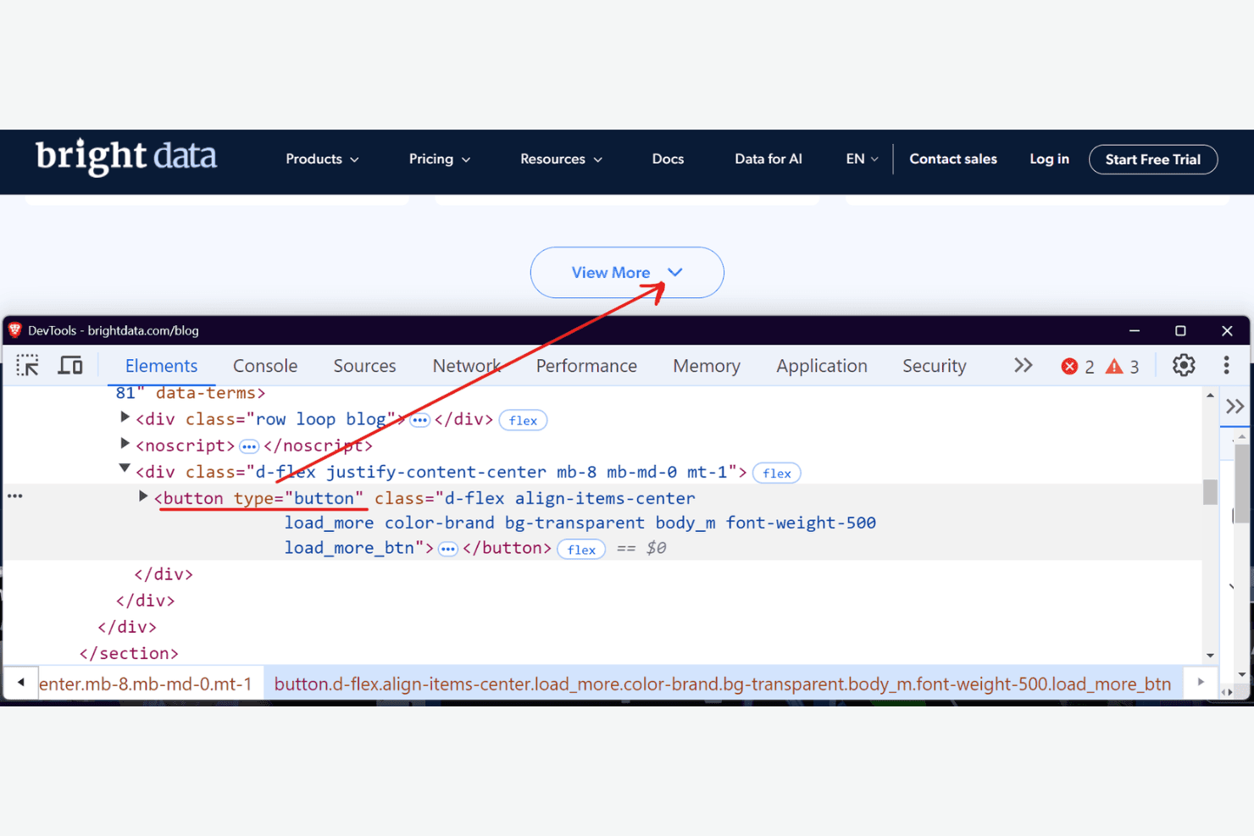Viewport: 1254px width, 836px height.
Task: Open the Memory tab
Action: 707,366
